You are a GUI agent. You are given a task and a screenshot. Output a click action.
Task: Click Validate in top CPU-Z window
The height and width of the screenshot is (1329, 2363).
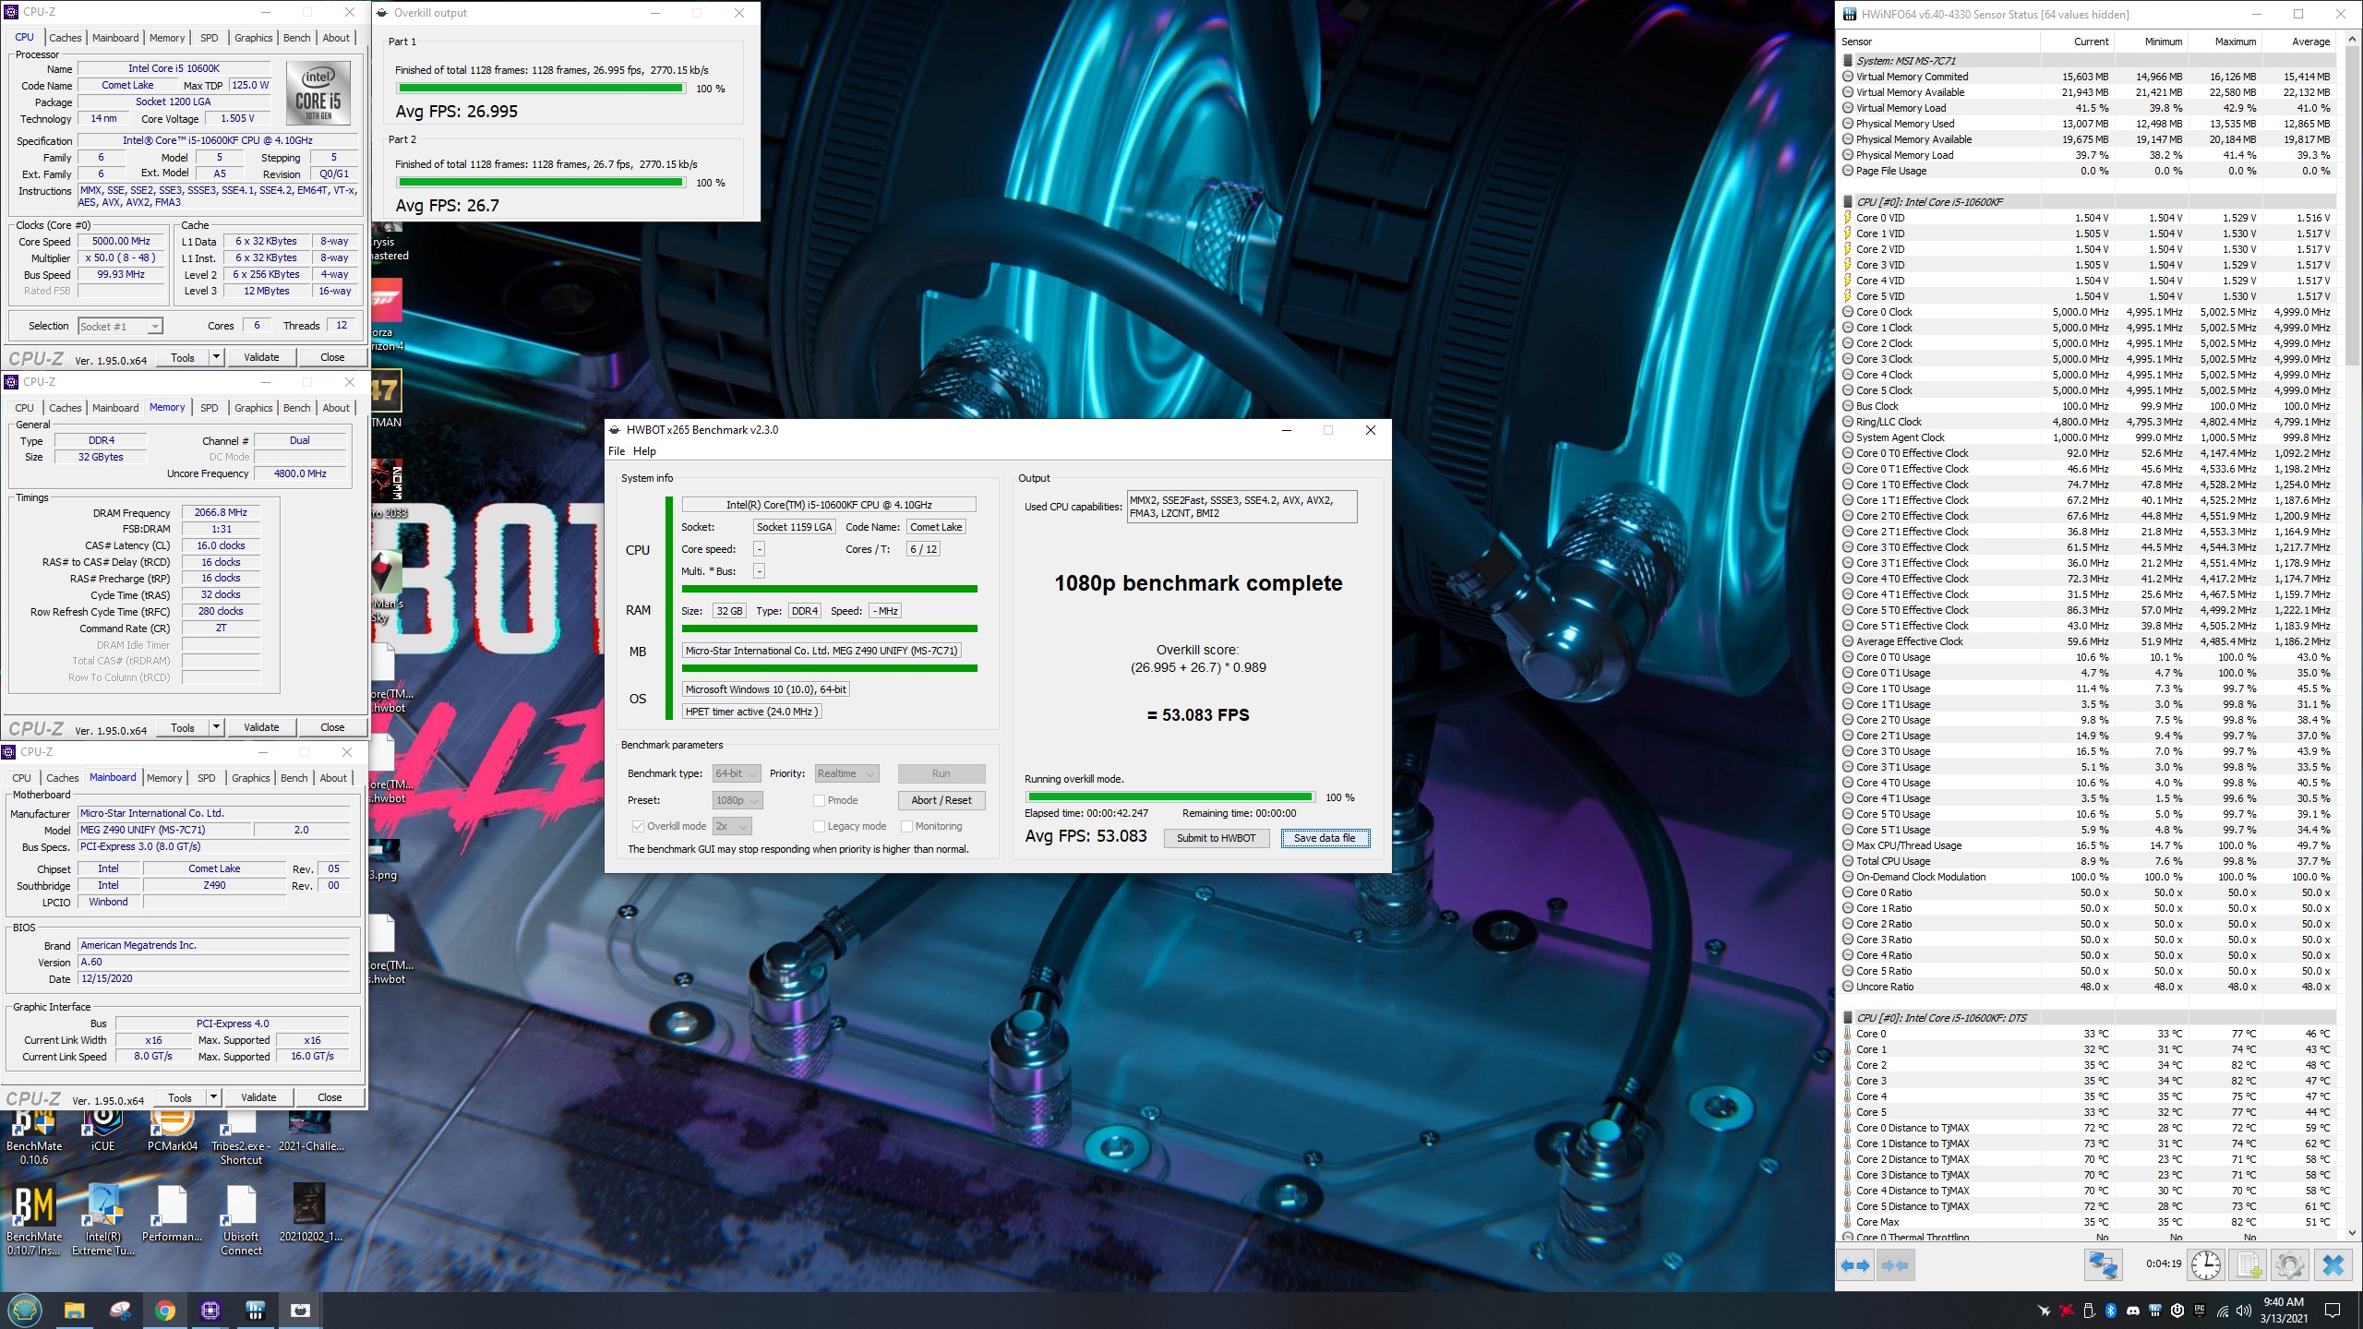coord(261,357)
